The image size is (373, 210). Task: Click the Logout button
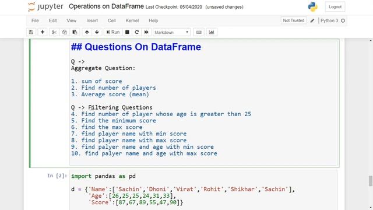pos(335,7)
